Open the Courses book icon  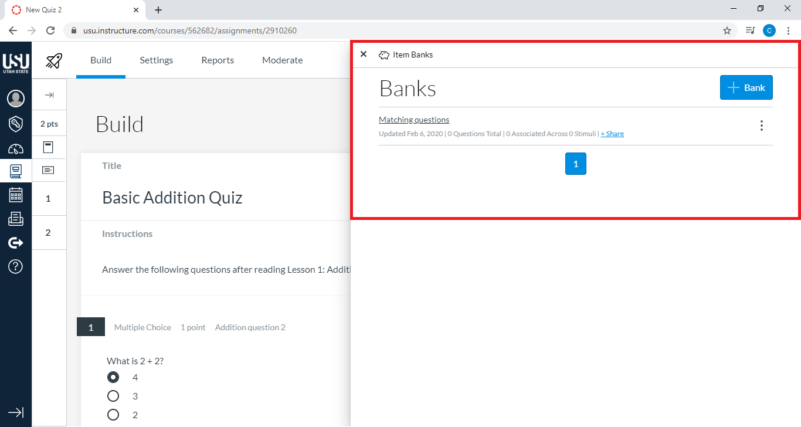click(16, 171)
